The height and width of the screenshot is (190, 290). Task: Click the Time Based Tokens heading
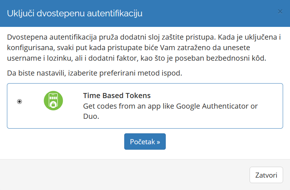tap(117, 96)
